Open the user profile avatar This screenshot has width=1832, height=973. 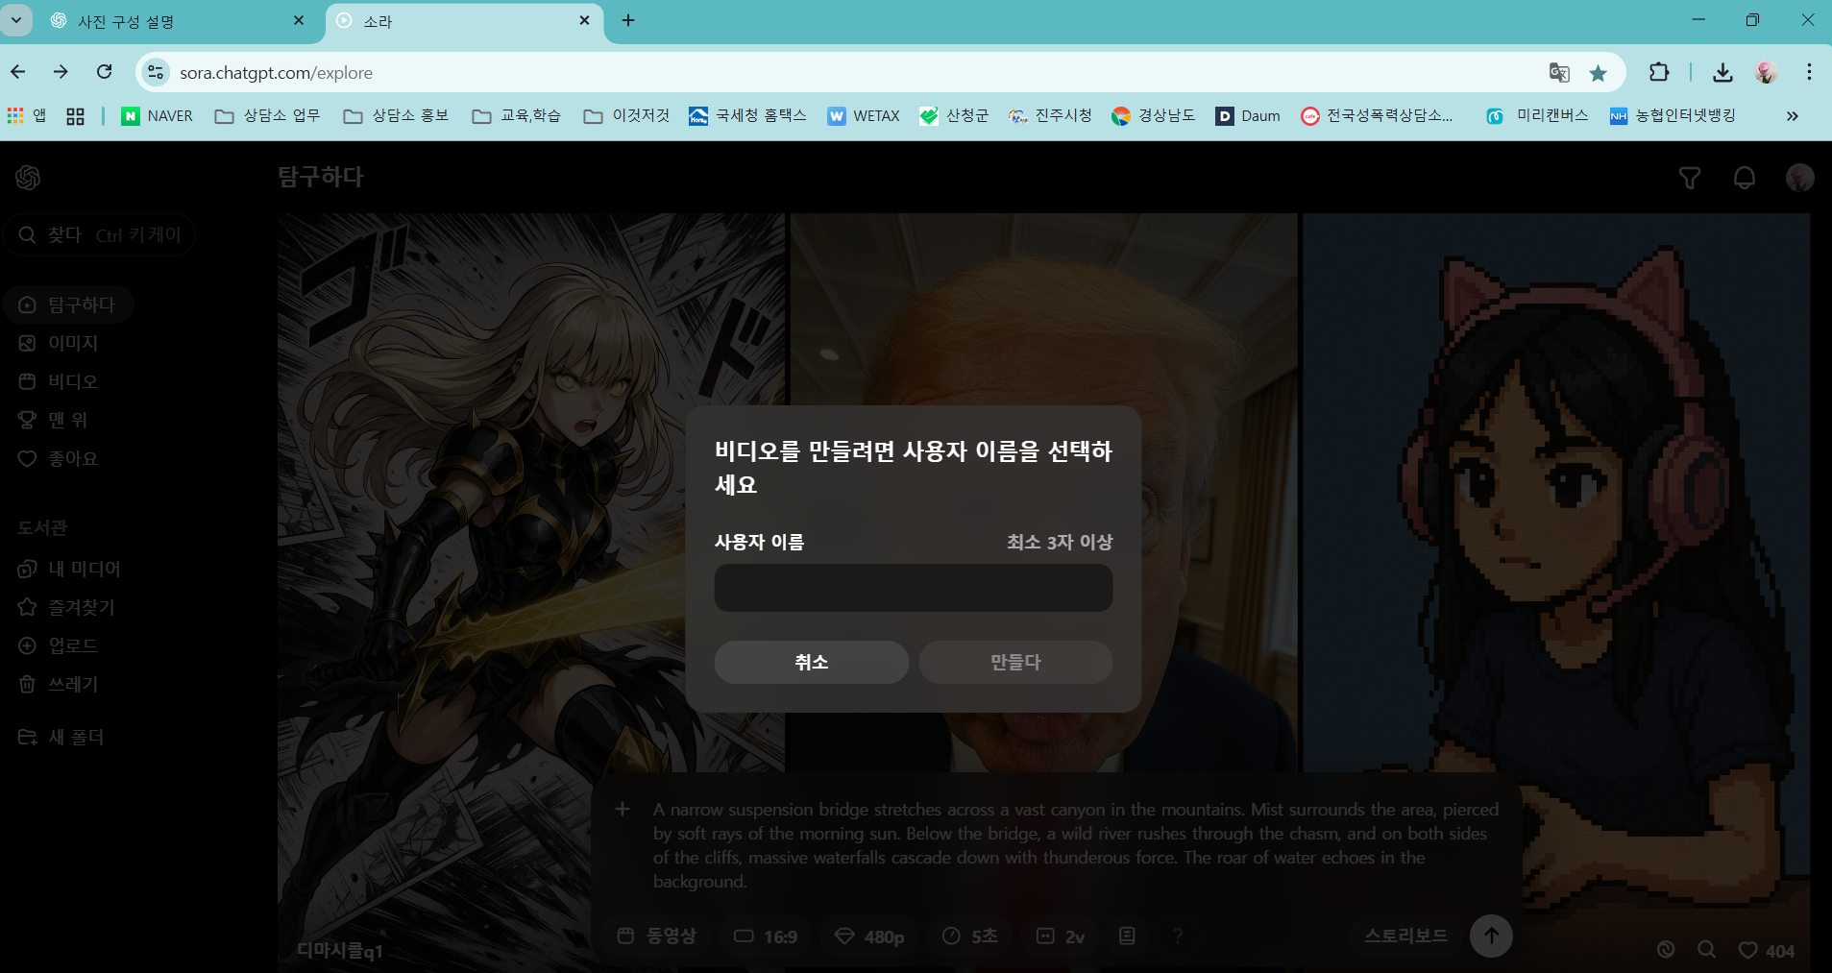pyautogui.click(x=1799, y=178)
